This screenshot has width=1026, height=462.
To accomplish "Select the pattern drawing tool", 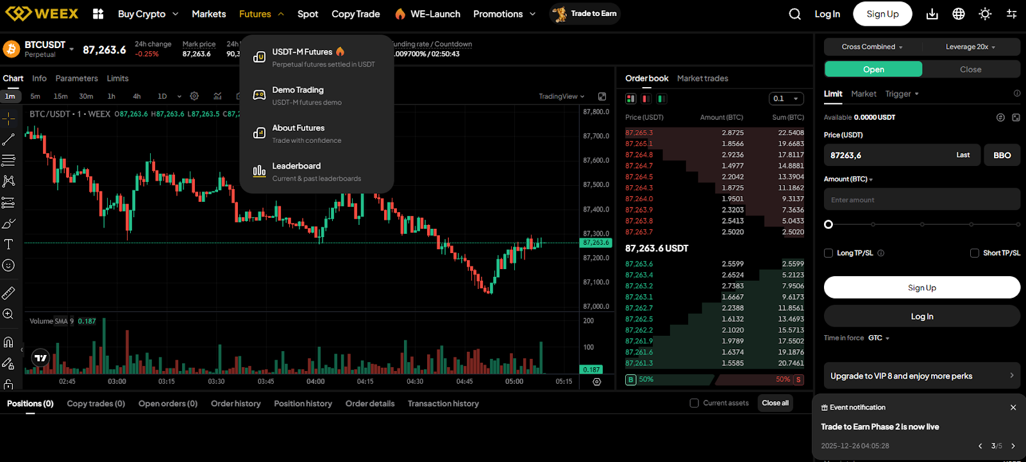I will click(8, 181).
